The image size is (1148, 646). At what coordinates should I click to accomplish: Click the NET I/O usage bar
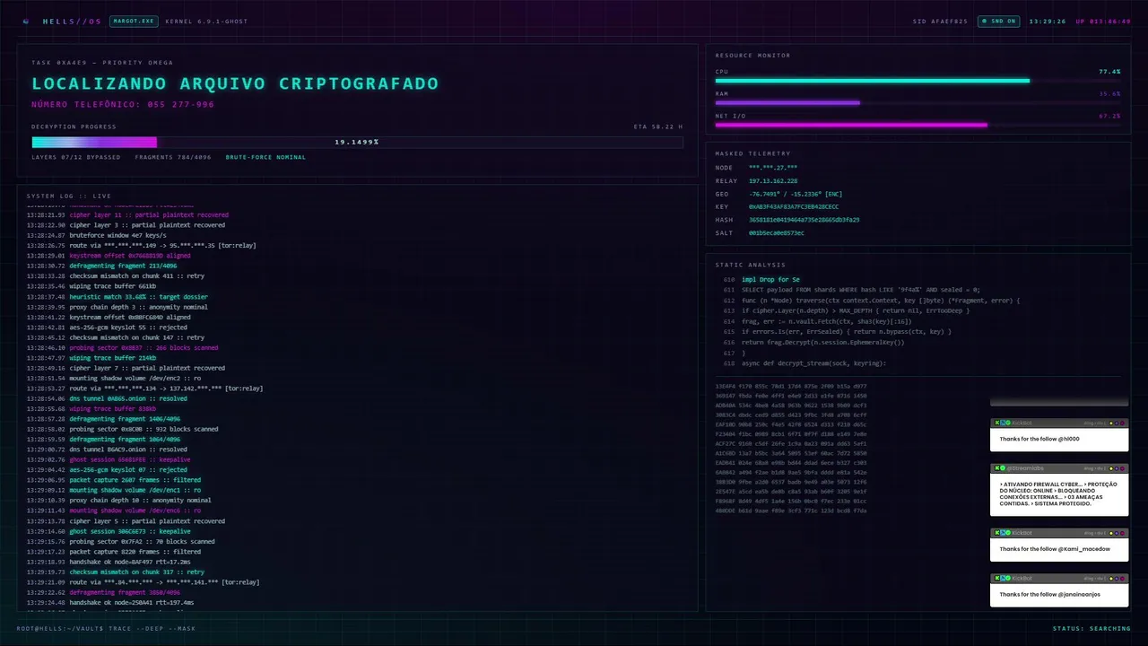click(918, 126)
